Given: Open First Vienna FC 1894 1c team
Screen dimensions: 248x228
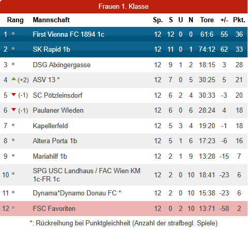Looking at the screenshot, I should point(69,34).
